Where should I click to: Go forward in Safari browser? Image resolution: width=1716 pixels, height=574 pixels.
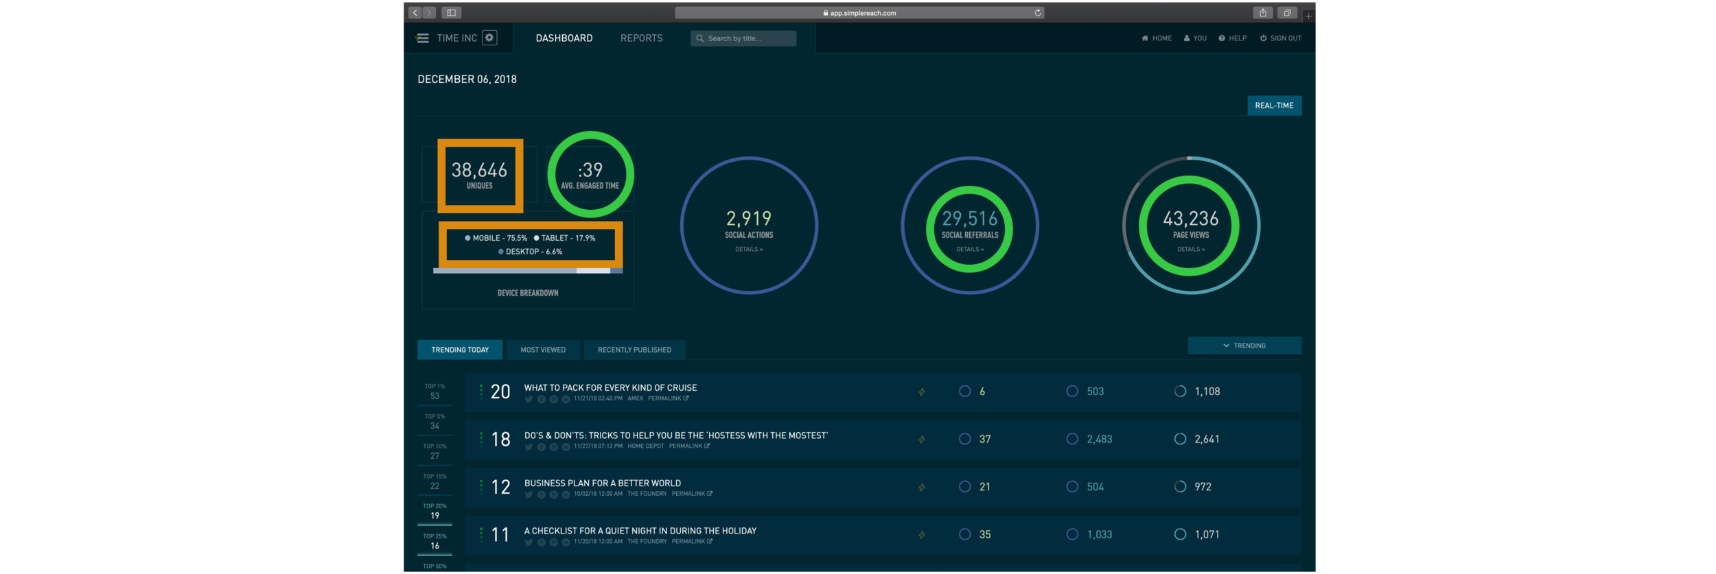(x=430, y=12)
